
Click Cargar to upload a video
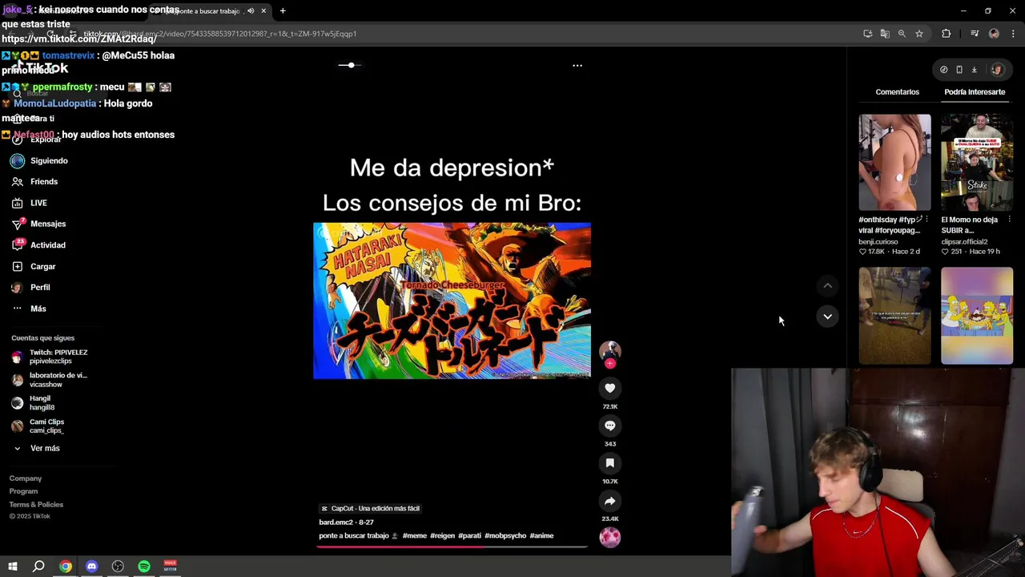point(43,267)
